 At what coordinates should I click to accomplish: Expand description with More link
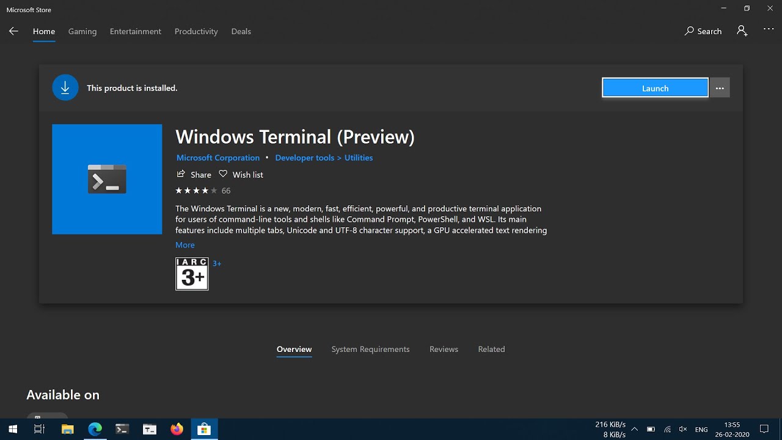point(185,245)
